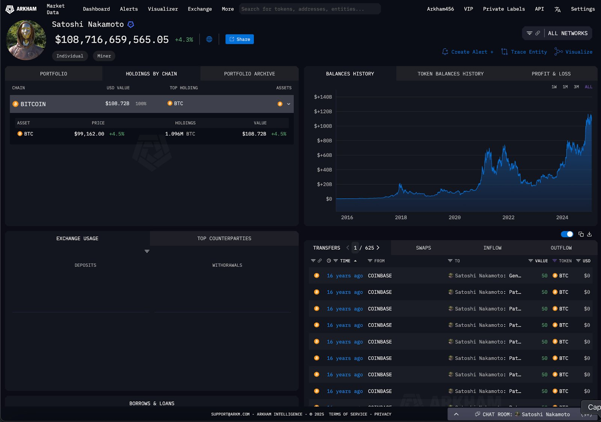Open the language translate icon

coord(557,9)
